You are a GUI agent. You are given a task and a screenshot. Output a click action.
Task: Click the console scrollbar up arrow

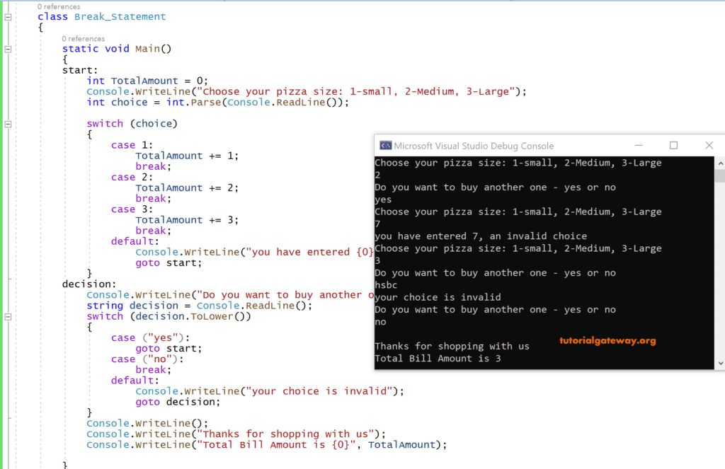coord(721,162)
